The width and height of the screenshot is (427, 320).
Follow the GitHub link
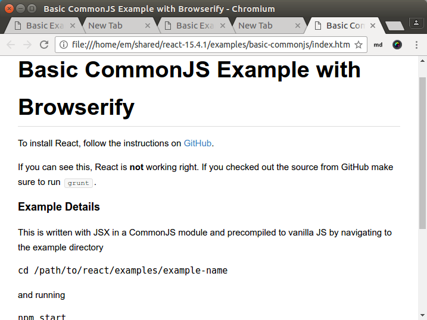(x=197, y=143)
